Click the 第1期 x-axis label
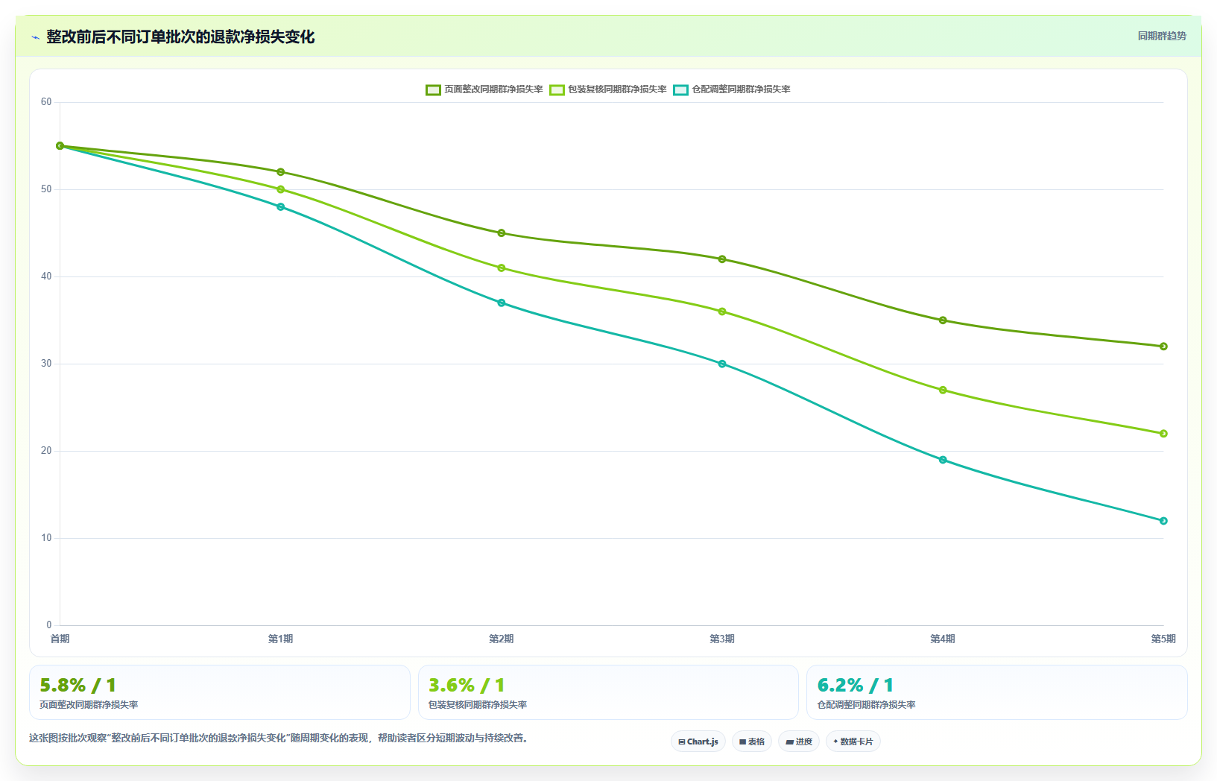The width and height of the screenshot is (1217, 781). [281, 639]
